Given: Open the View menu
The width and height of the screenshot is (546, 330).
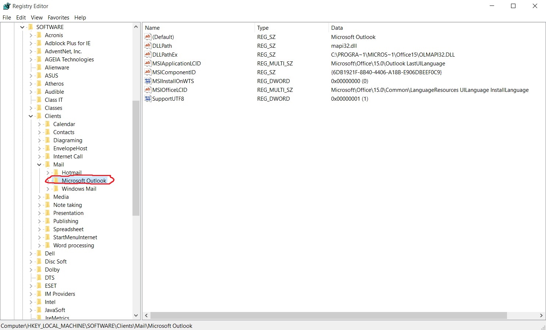Looking at the screenshot, I should [x=37, y=17].
